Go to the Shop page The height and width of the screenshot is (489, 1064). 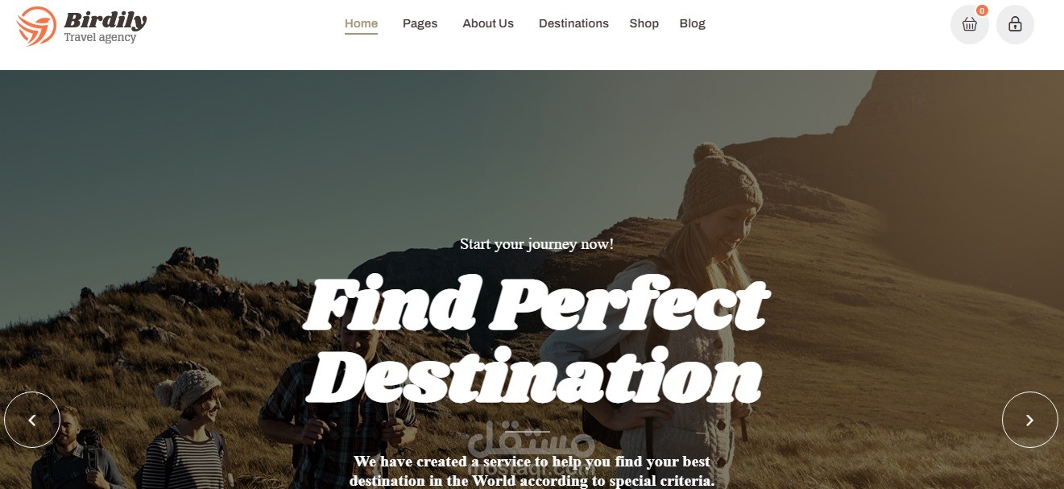point(644,23)
